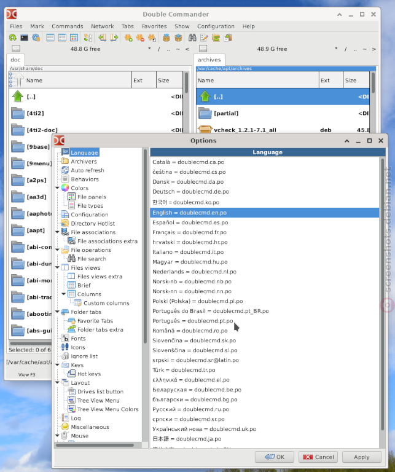Viewport: 395px width, 472px height.
Task: Click the copy-to-clipboard toolbar icon
Action: (x=228, y=37)
